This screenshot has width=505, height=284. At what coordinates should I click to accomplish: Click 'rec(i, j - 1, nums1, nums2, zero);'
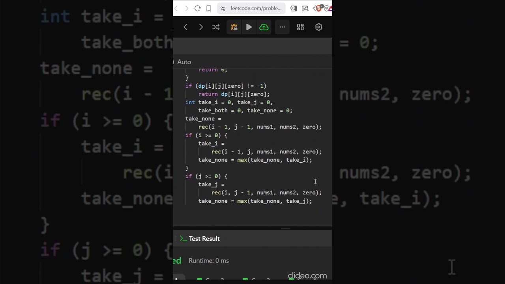[x=266, y=192]
